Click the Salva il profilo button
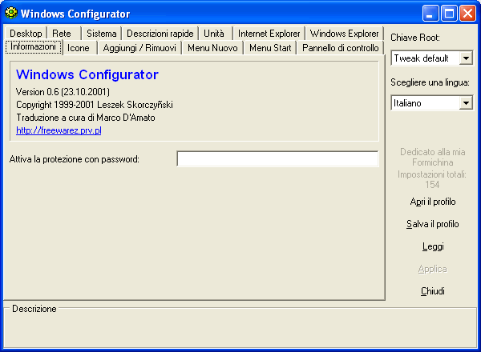This screenshot has height=352, width=481. pos(433,224)
